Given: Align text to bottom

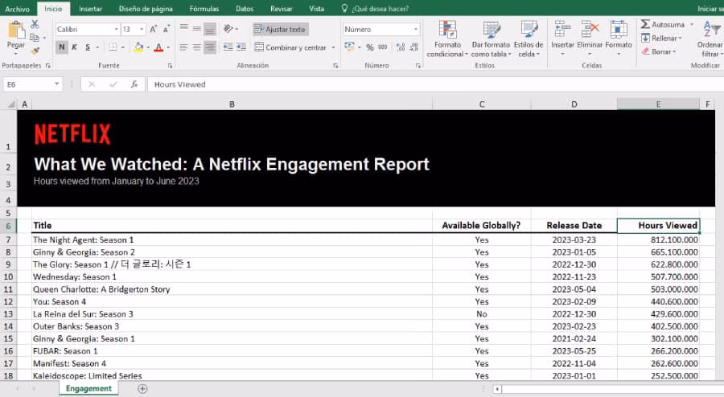Looking at the screenshot, I should 210,29.
